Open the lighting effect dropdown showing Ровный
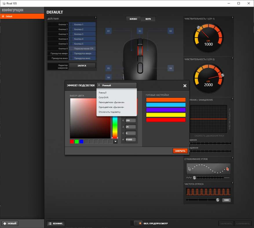 (x=117, y=85)
